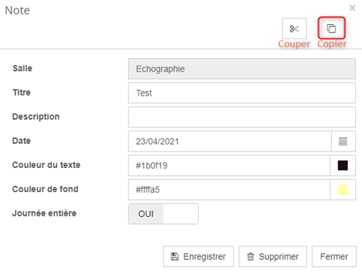Screen dimensions: 362x272
Task: Focus the Titre field containing Test
Action: [x=242, y=93]
